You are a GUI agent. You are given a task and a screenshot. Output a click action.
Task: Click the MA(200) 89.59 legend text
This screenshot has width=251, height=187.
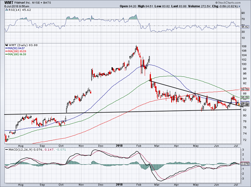[17, 51]
